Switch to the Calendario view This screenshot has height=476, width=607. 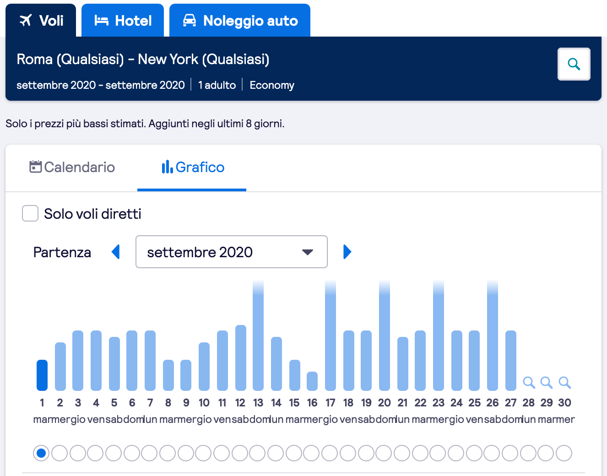click(x=72, y=167)
